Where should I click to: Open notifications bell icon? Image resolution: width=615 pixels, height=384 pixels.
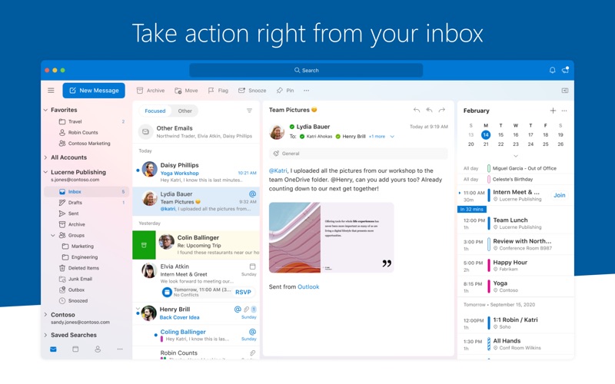tap(552, 70)
